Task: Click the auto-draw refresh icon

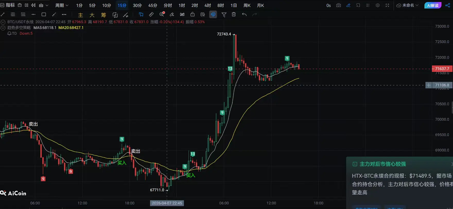Action: pyautogui.click(x=115, y=15)
